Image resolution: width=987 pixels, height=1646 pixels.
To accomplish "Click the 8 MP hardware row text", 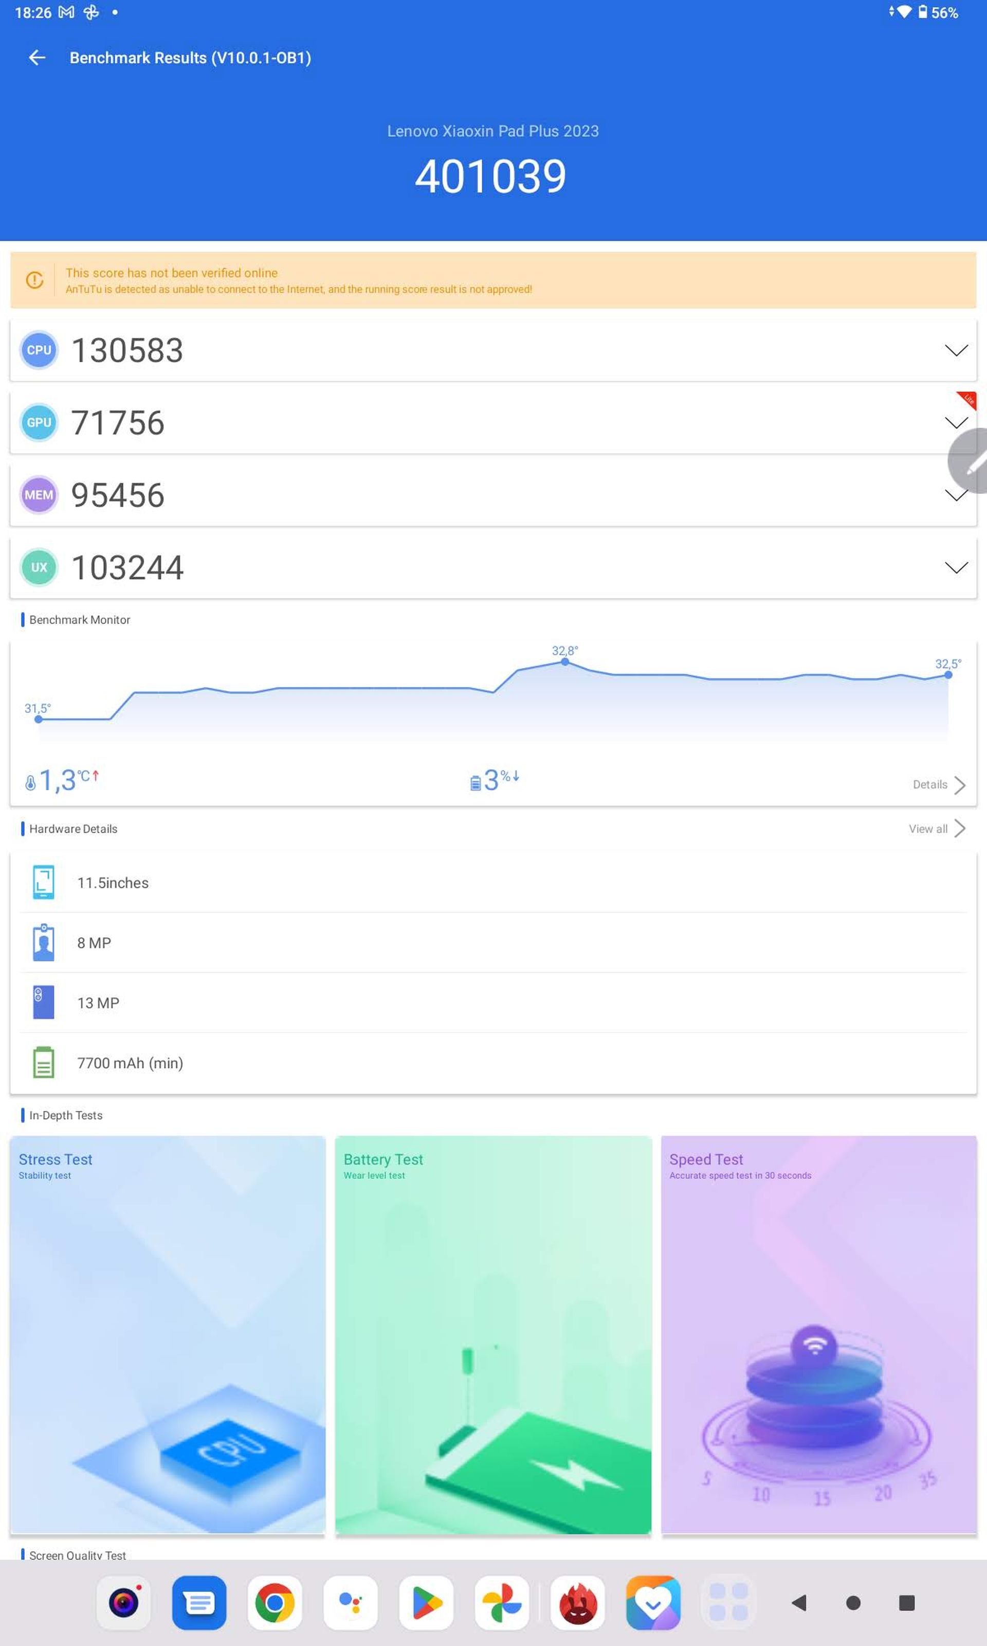I will pyautogui.click(x=94, y=943).
